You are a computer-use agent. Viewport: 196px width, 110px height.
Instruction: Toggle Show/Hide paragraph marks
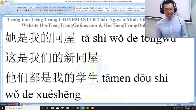[72, 7]
